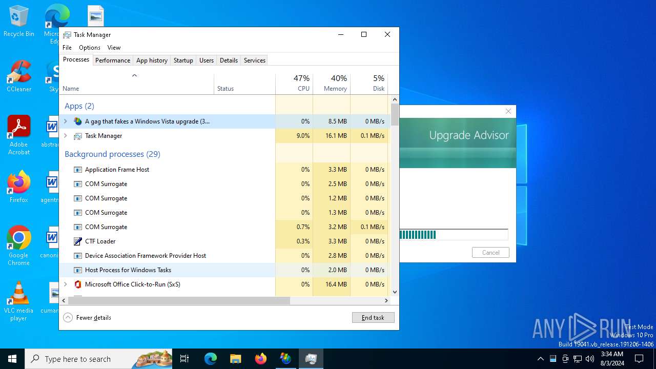
Task: Click the Task Manager title bar icon
Action: 67,35
